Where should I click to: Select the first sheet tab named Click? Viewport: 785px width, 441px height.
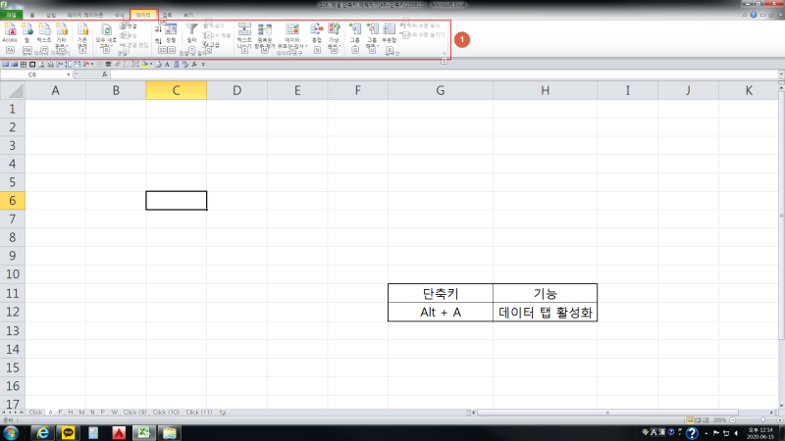click(35, 413)
